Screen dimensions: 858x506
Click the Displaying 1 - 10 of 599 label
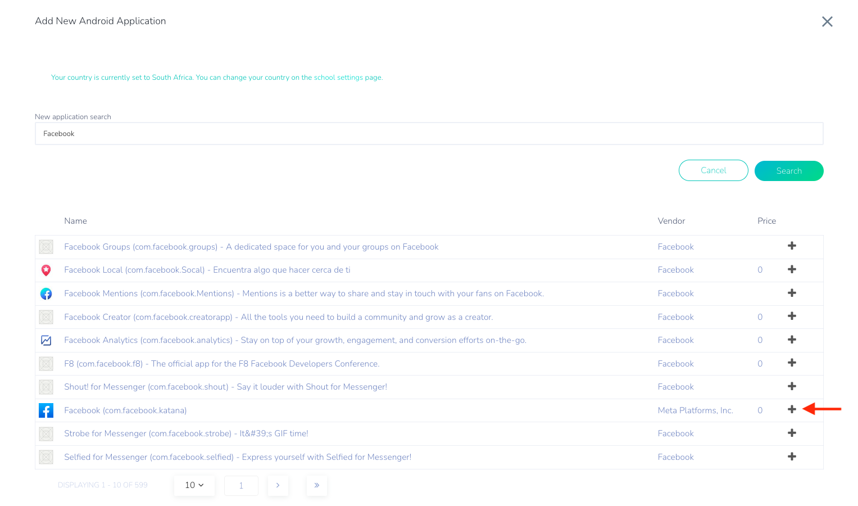pyautogui.click(x=103, y=485)
